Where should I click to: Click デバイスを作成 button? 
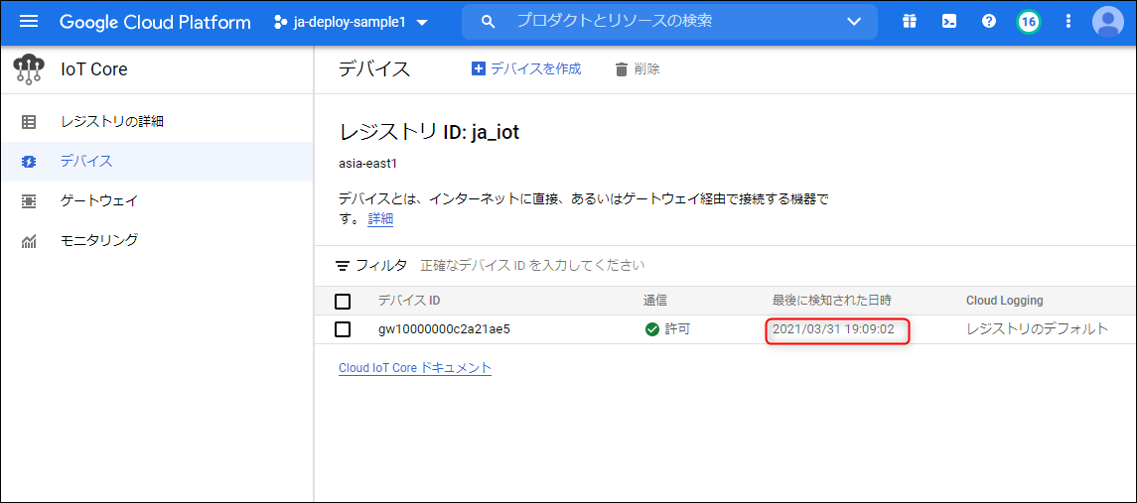tap(526, 68)
